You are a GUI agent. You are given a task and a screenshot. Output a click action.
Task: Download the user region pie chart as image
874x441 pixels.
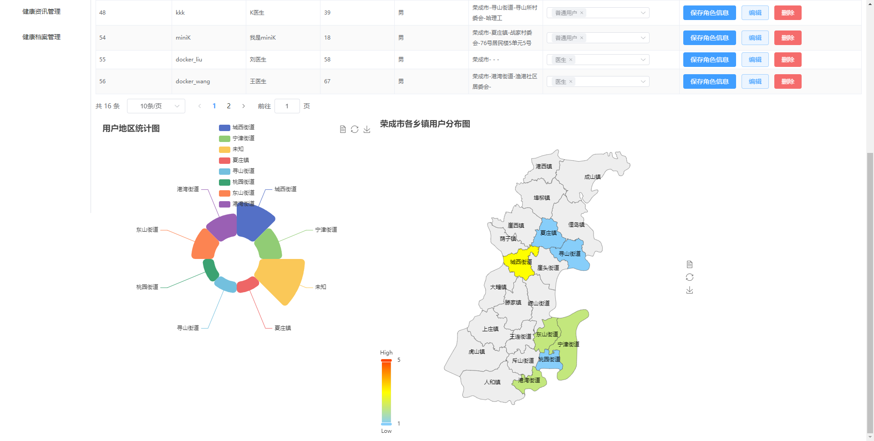pyautogui.click(x=367, y=130)
